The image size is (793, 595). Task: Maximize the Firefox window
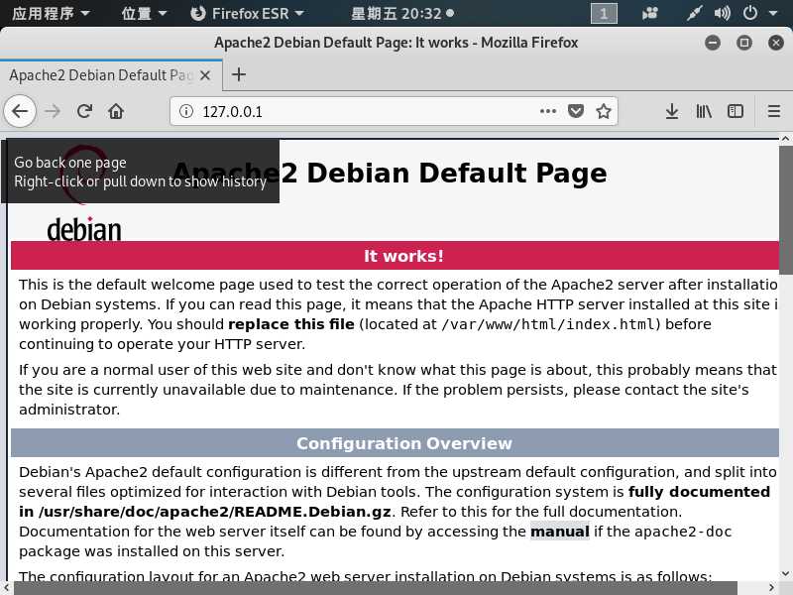pos(744,43)
